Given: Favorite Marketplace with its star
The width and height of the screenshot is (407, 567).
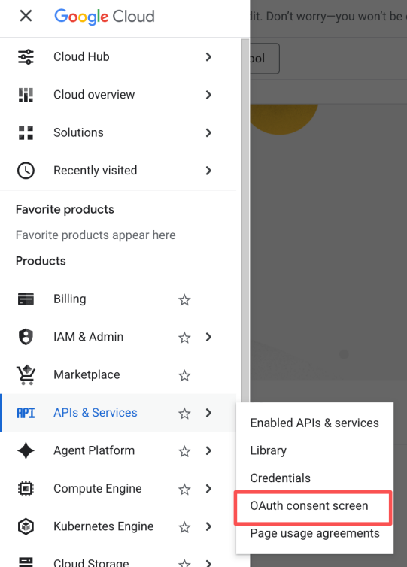Looking at the screenshot, I should click(184, 375).
